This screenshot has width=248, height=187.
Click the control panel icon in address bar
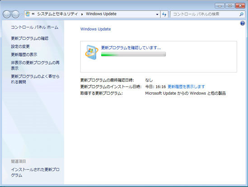point(28,14)
